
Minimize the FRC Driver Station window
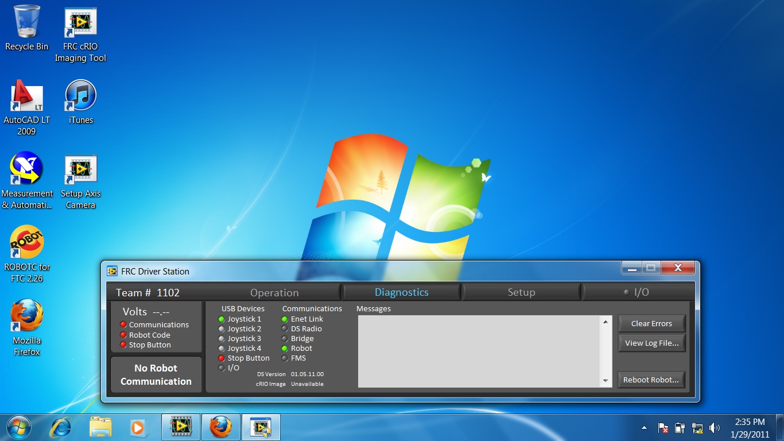tap(631, 268)
